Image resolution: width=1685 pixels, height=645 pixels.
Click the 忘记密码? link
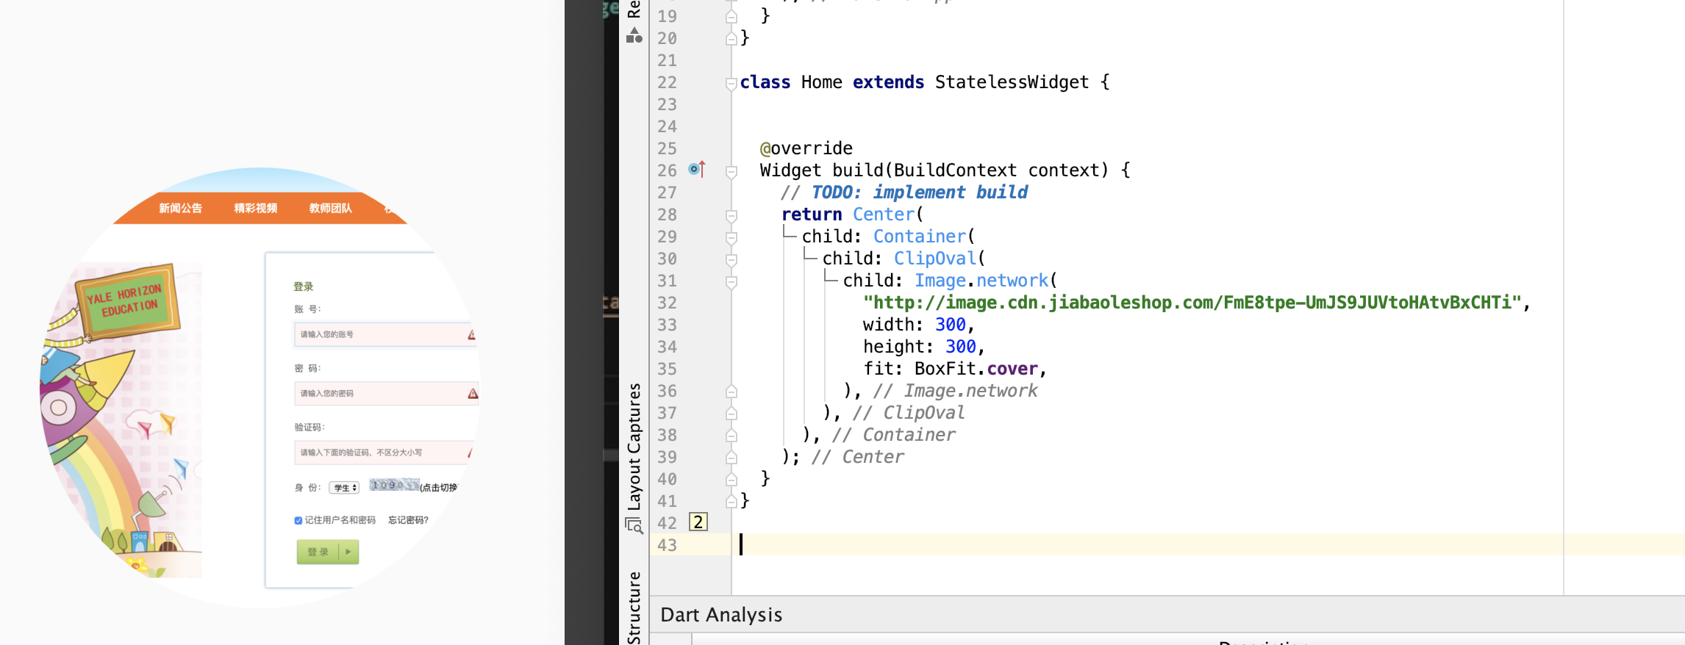[408, 520]
